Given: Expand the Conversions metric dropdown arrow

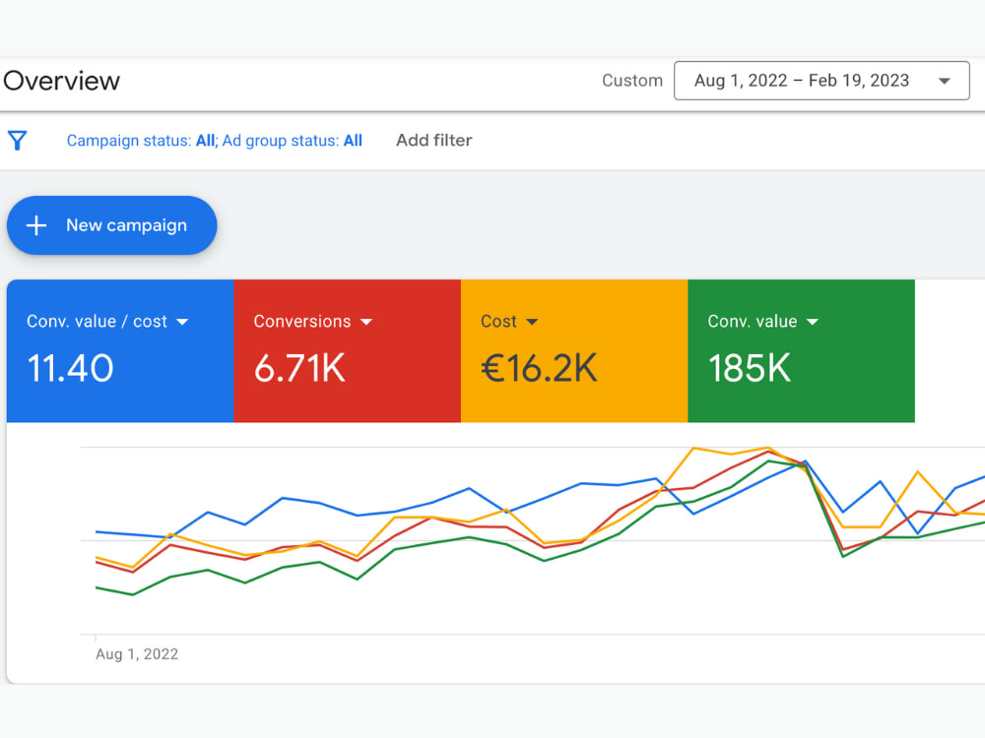Looking at the screenshot, I should [366, 322].
